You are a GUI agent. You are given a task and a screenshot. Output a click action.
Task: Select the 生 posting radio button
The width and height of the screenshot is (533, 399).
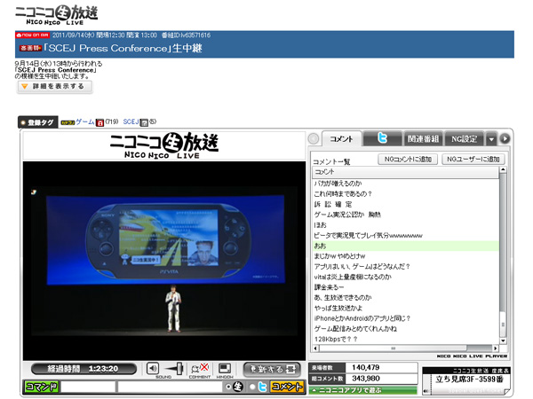[230, 387]
